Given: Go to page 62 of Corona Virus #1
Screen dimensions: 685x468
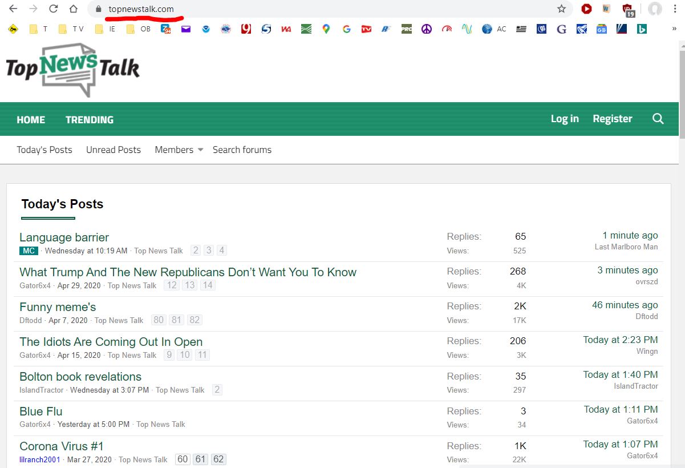Looking at the screenshot, I should [218, 459].
